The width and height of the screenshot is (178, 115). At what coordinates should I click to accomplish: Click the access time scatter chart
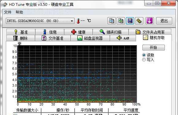(x=77, y=74)
